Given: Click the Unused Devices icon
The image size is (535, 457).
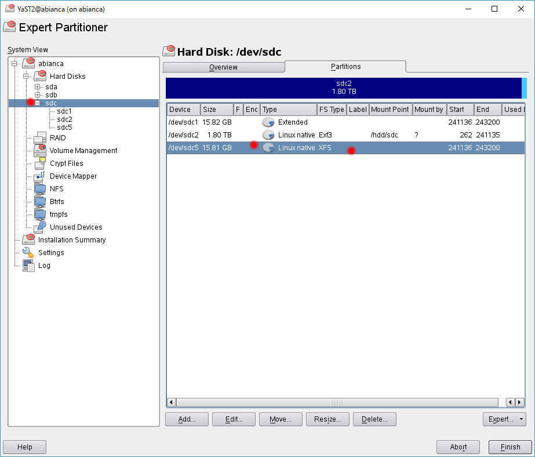Looking at the screenshot, I should pyautogui.click(x=40, y=227).
